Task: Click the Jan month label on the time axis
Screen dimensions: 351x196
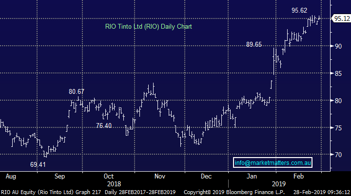Action: coord(252,177)
